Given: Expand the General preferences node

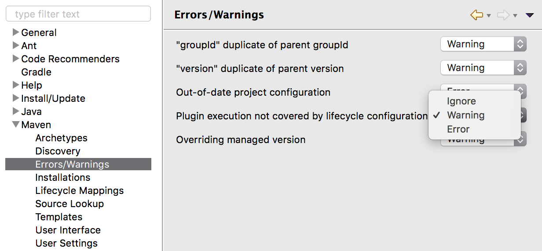Looking at the screenshot, I should click(x=16, y=32).
